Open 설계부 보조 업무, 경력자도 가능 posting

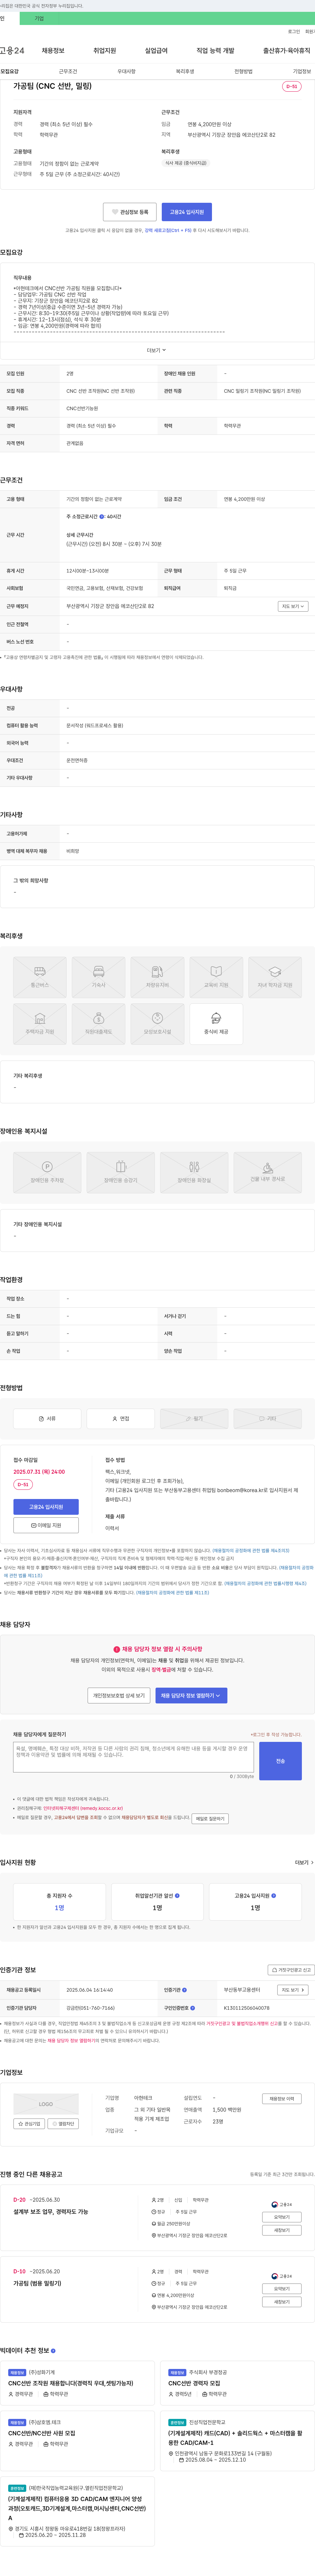[51, 2212]
